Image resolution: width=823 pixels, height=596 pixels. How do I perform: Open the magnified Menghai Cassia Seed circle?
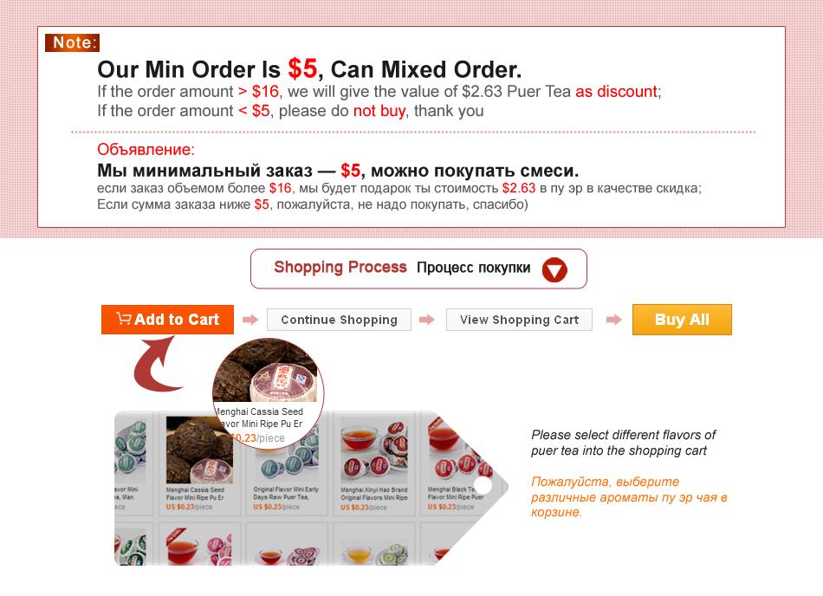tap(269, 392)
